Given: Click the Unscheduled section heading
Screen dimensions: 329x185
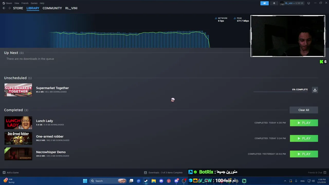Looking at the screenshot, I should [18, 78].
